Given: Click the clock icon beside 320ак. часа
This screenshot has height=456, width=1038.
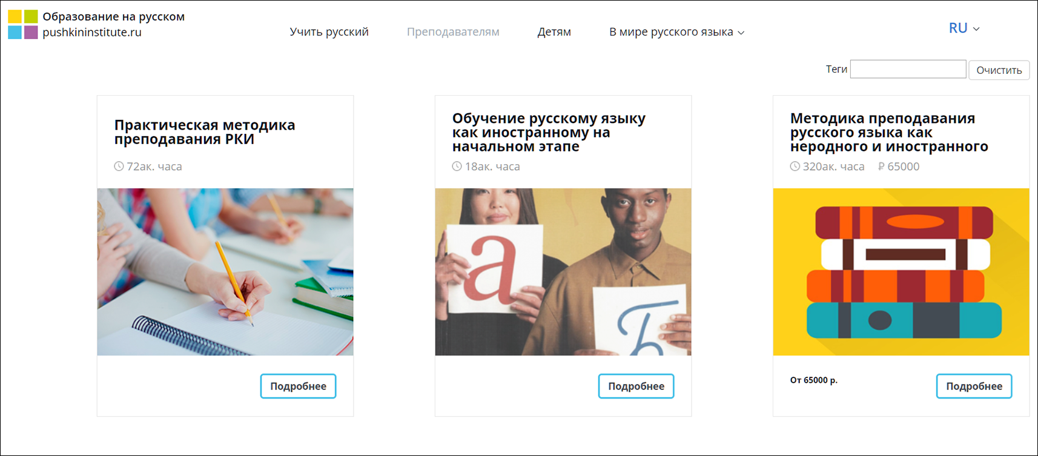Looking at the screenshot, I should [795, 166].
